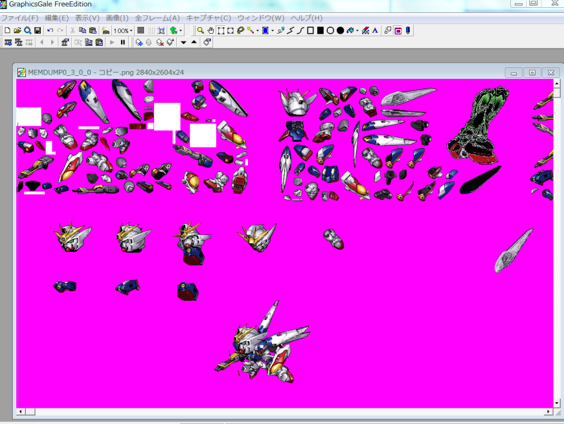564x424 pixels.
Task: Click the blue pen tip icon
Action: pos(408,30)
